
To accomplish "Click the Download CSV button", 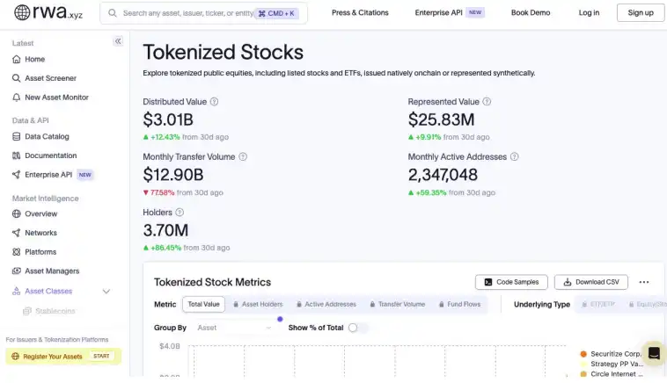I will pyautogui.click(x=590, y=282).
